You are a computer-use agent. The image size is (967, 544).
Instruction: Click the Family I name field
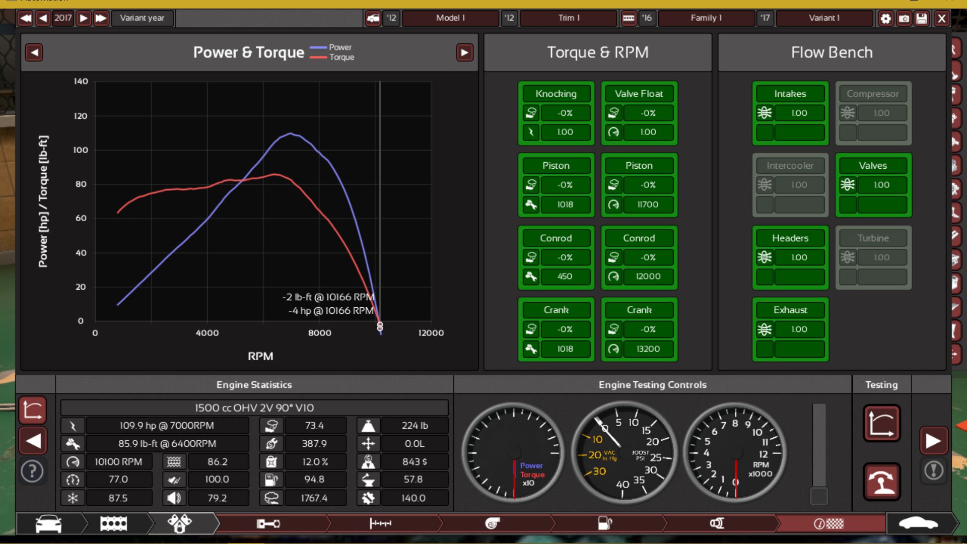[x=706, y=19]
